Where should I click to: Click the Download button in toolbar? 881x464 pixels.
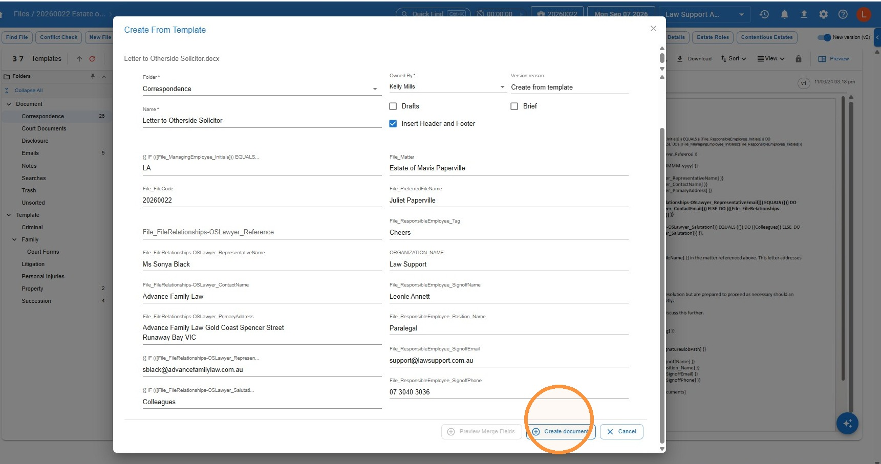click(694, 59)
